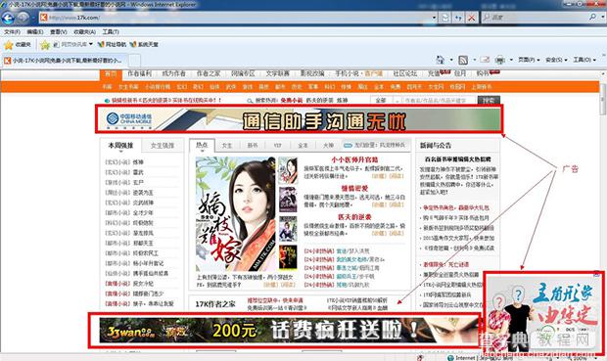
Task: Select the 热点 tab in center panel
Action: [202, 146]
